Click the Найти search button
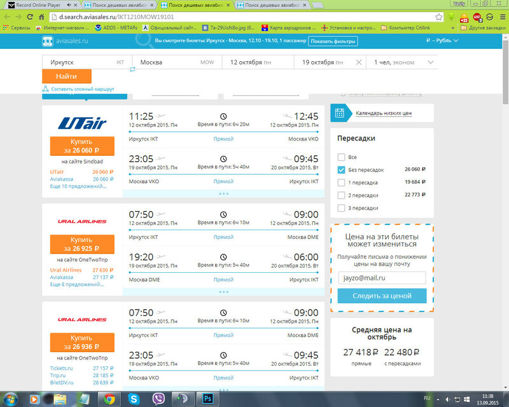 click(x=67, y=76)
